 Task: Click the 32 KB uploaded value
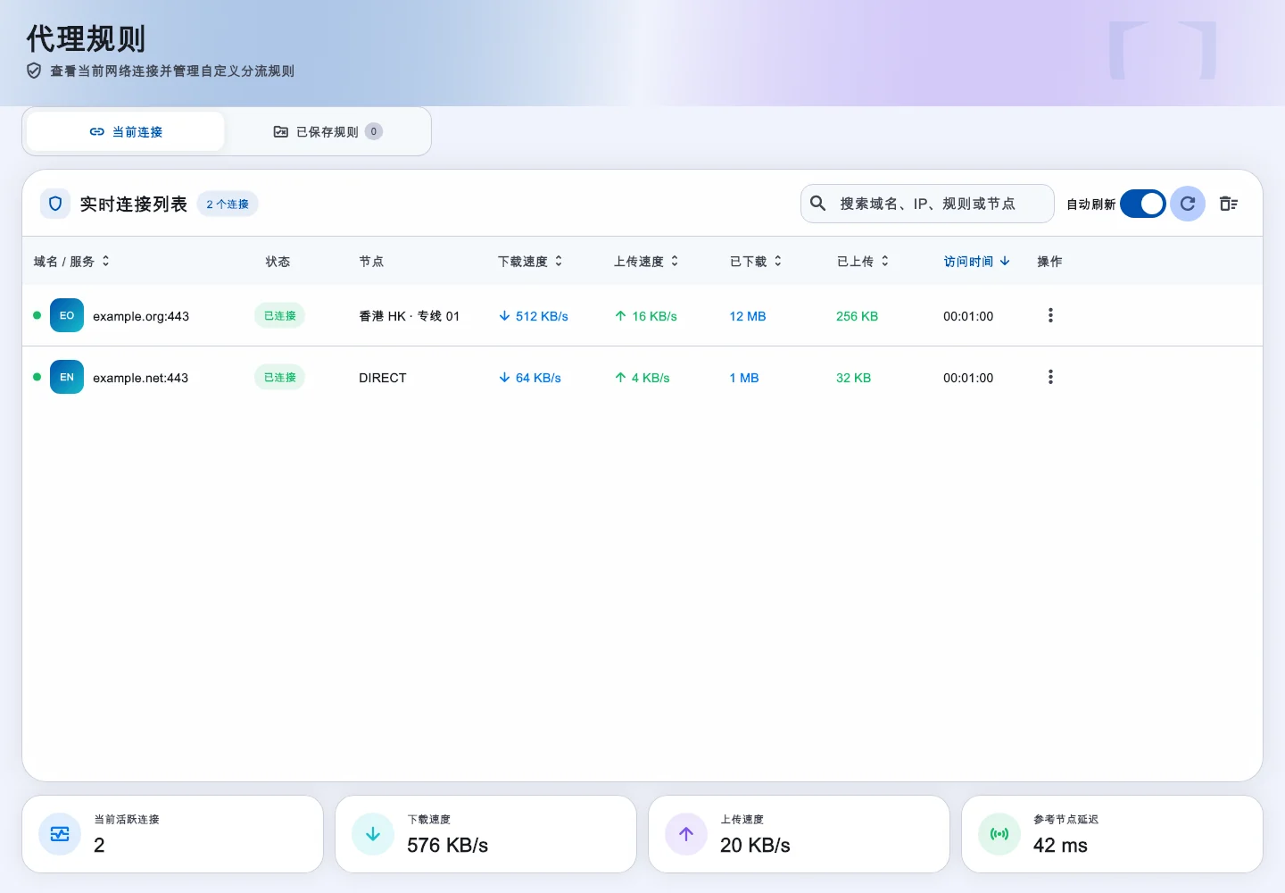[x=853, y=378]
